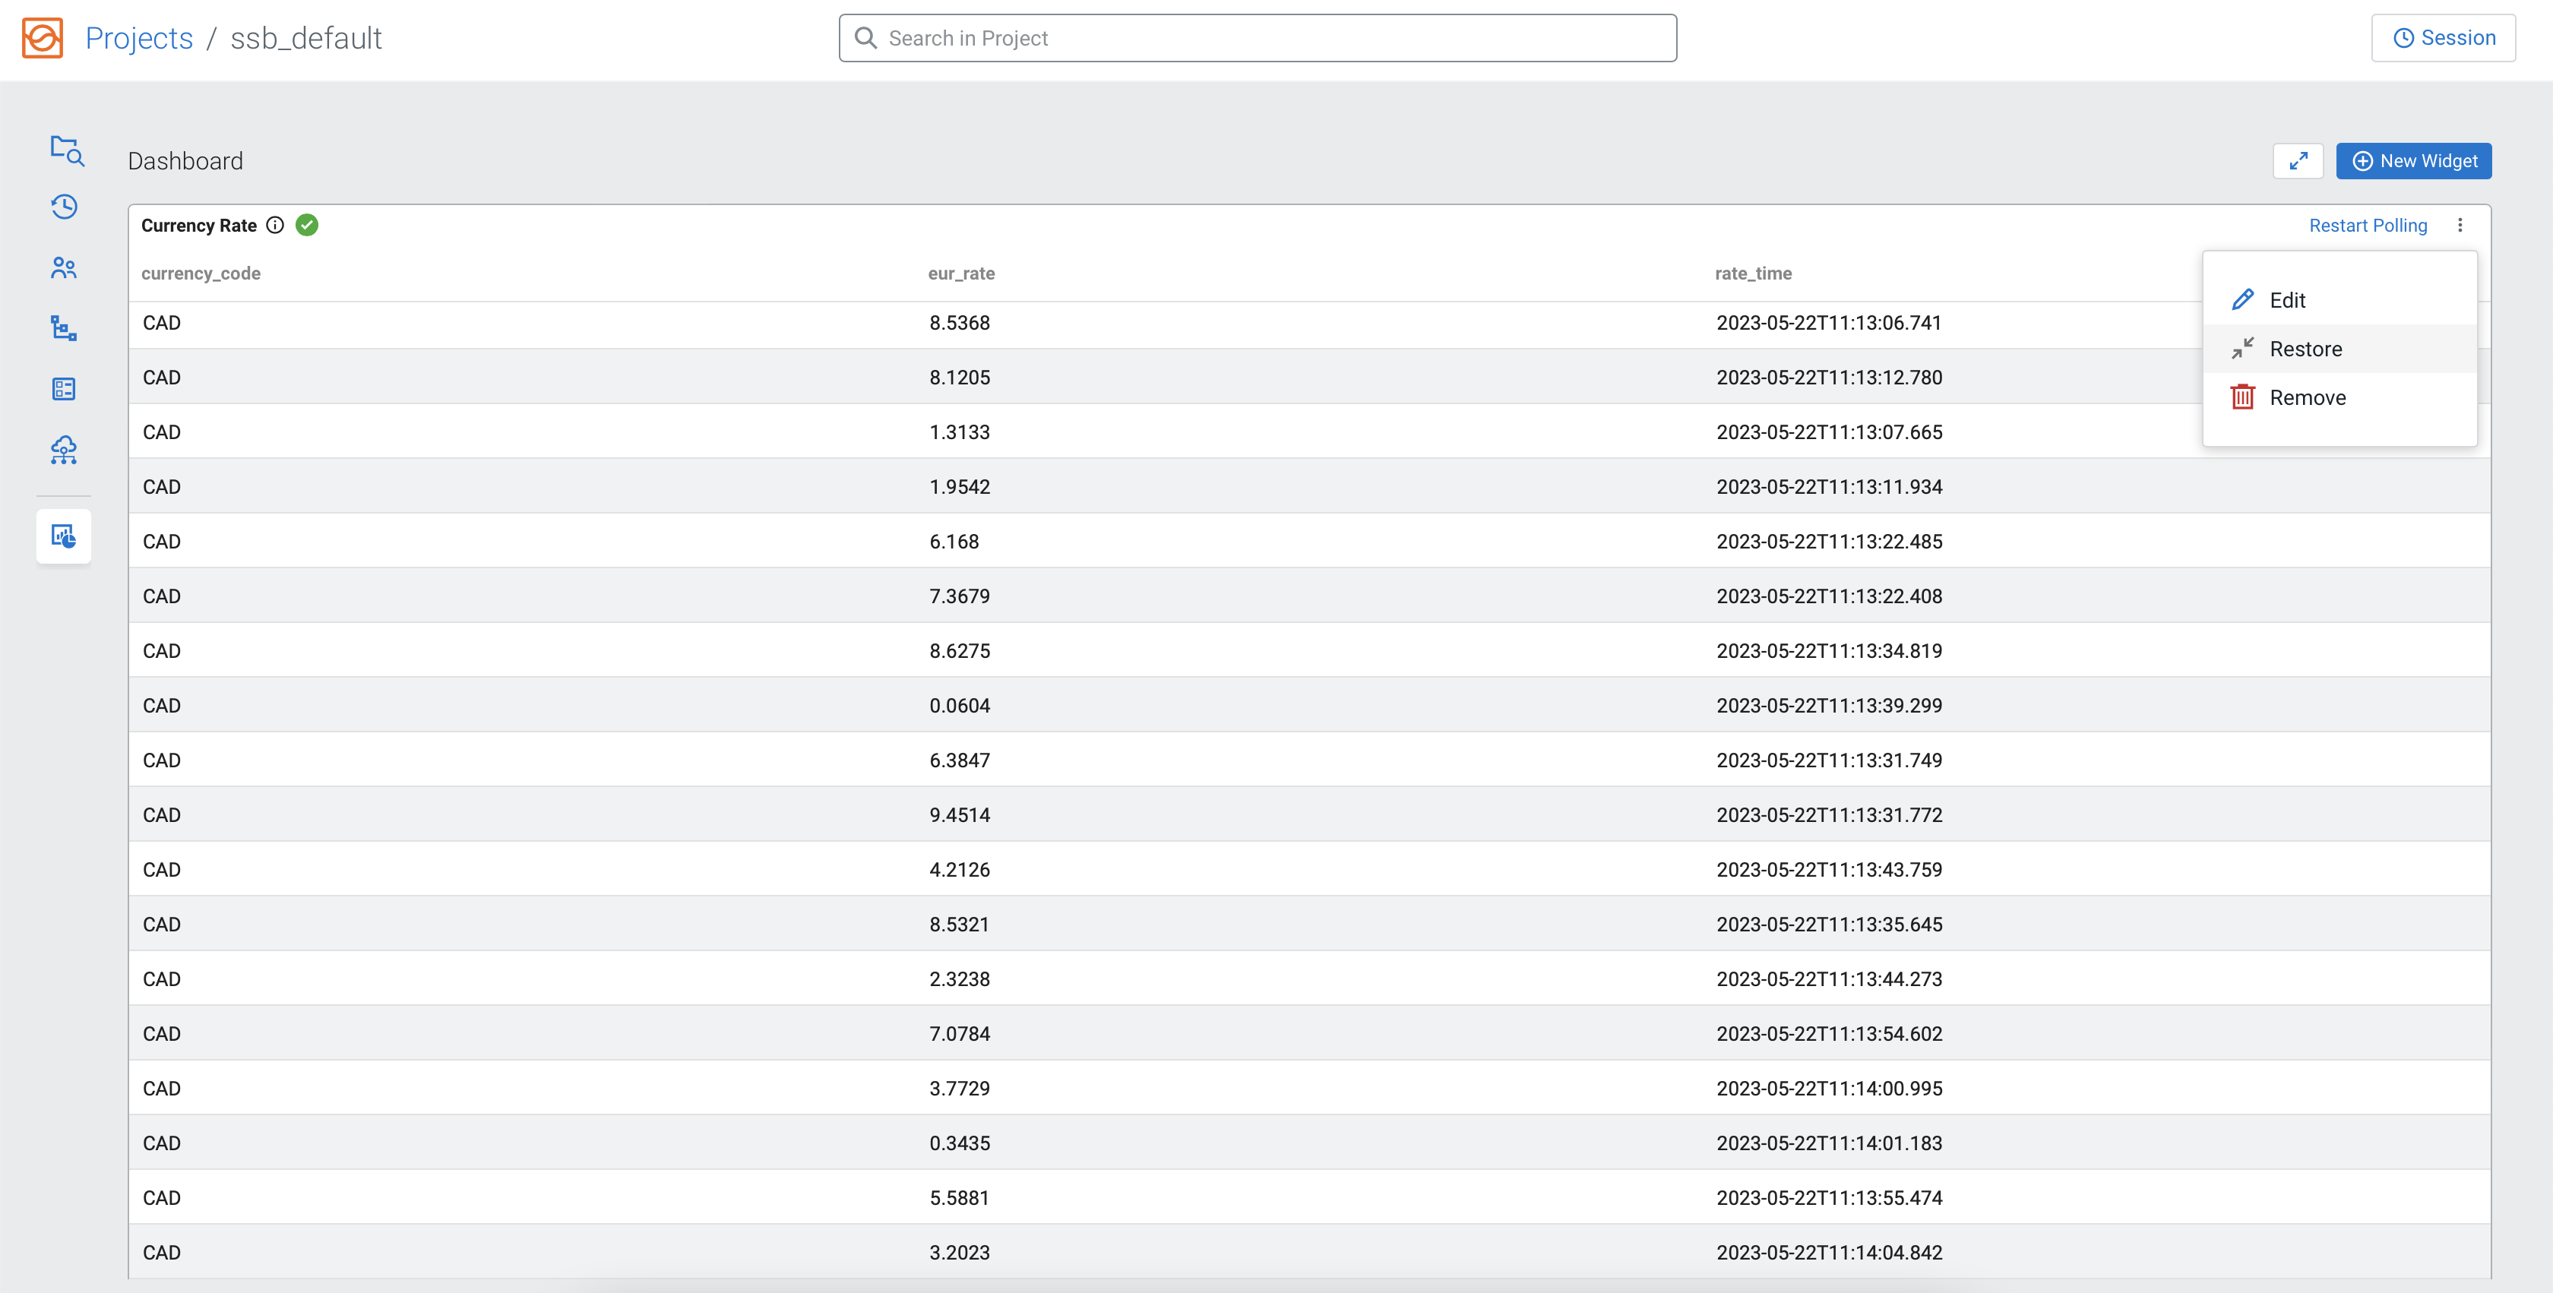2553x1293 pixels.
Task: Open the team members sidebar icon
Action: pos(65,267)
